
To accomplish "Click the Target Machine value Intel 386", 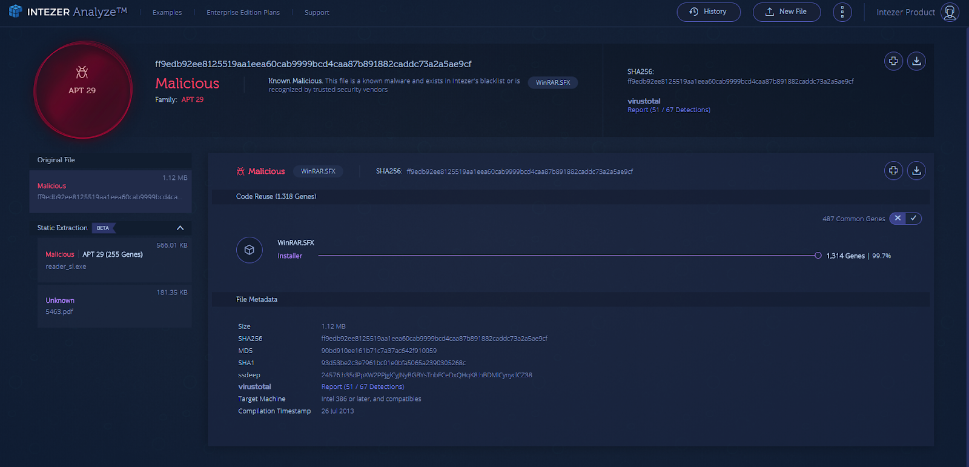I will 371,399.
